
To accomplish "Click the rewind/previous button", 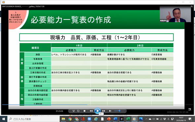I will coord(91,111).
